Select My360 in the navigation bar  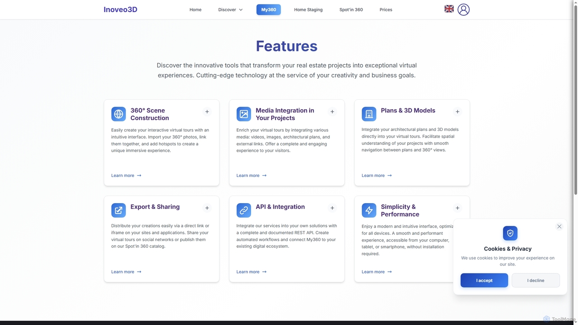tap(269, 9)
